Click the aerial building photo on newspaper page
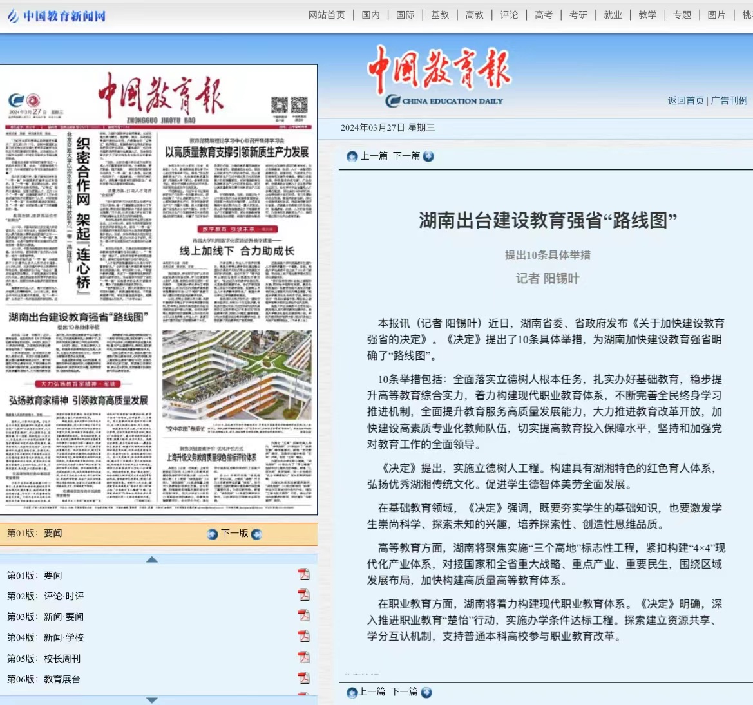This screenshot has height=705, width=753. tap(237, 375)
